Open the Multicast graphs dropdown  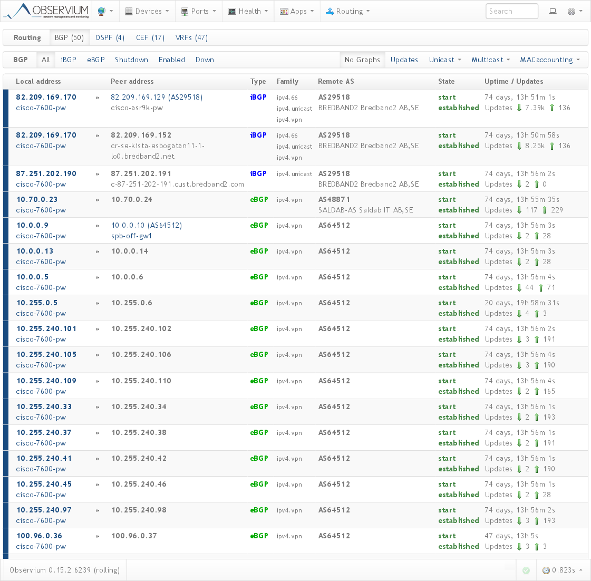point(490,60)
